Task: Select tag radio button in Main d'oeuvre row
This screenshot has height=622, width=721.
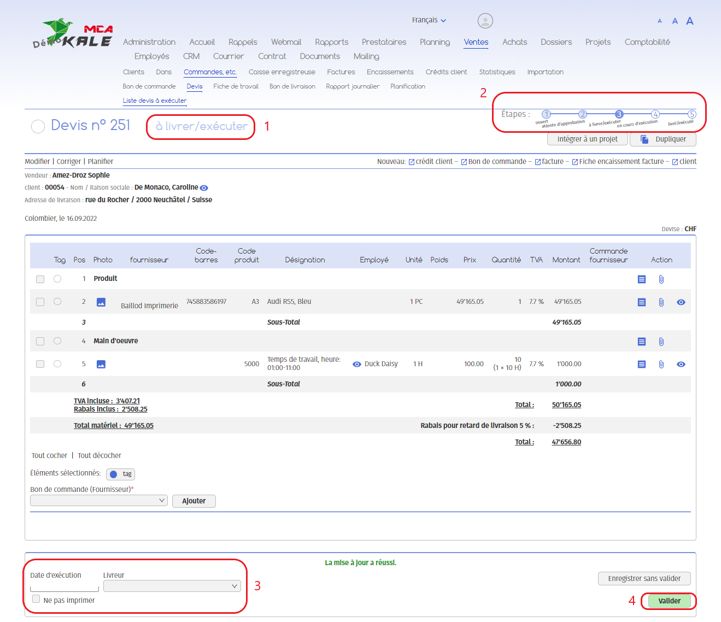Action: tap(57, 341)
